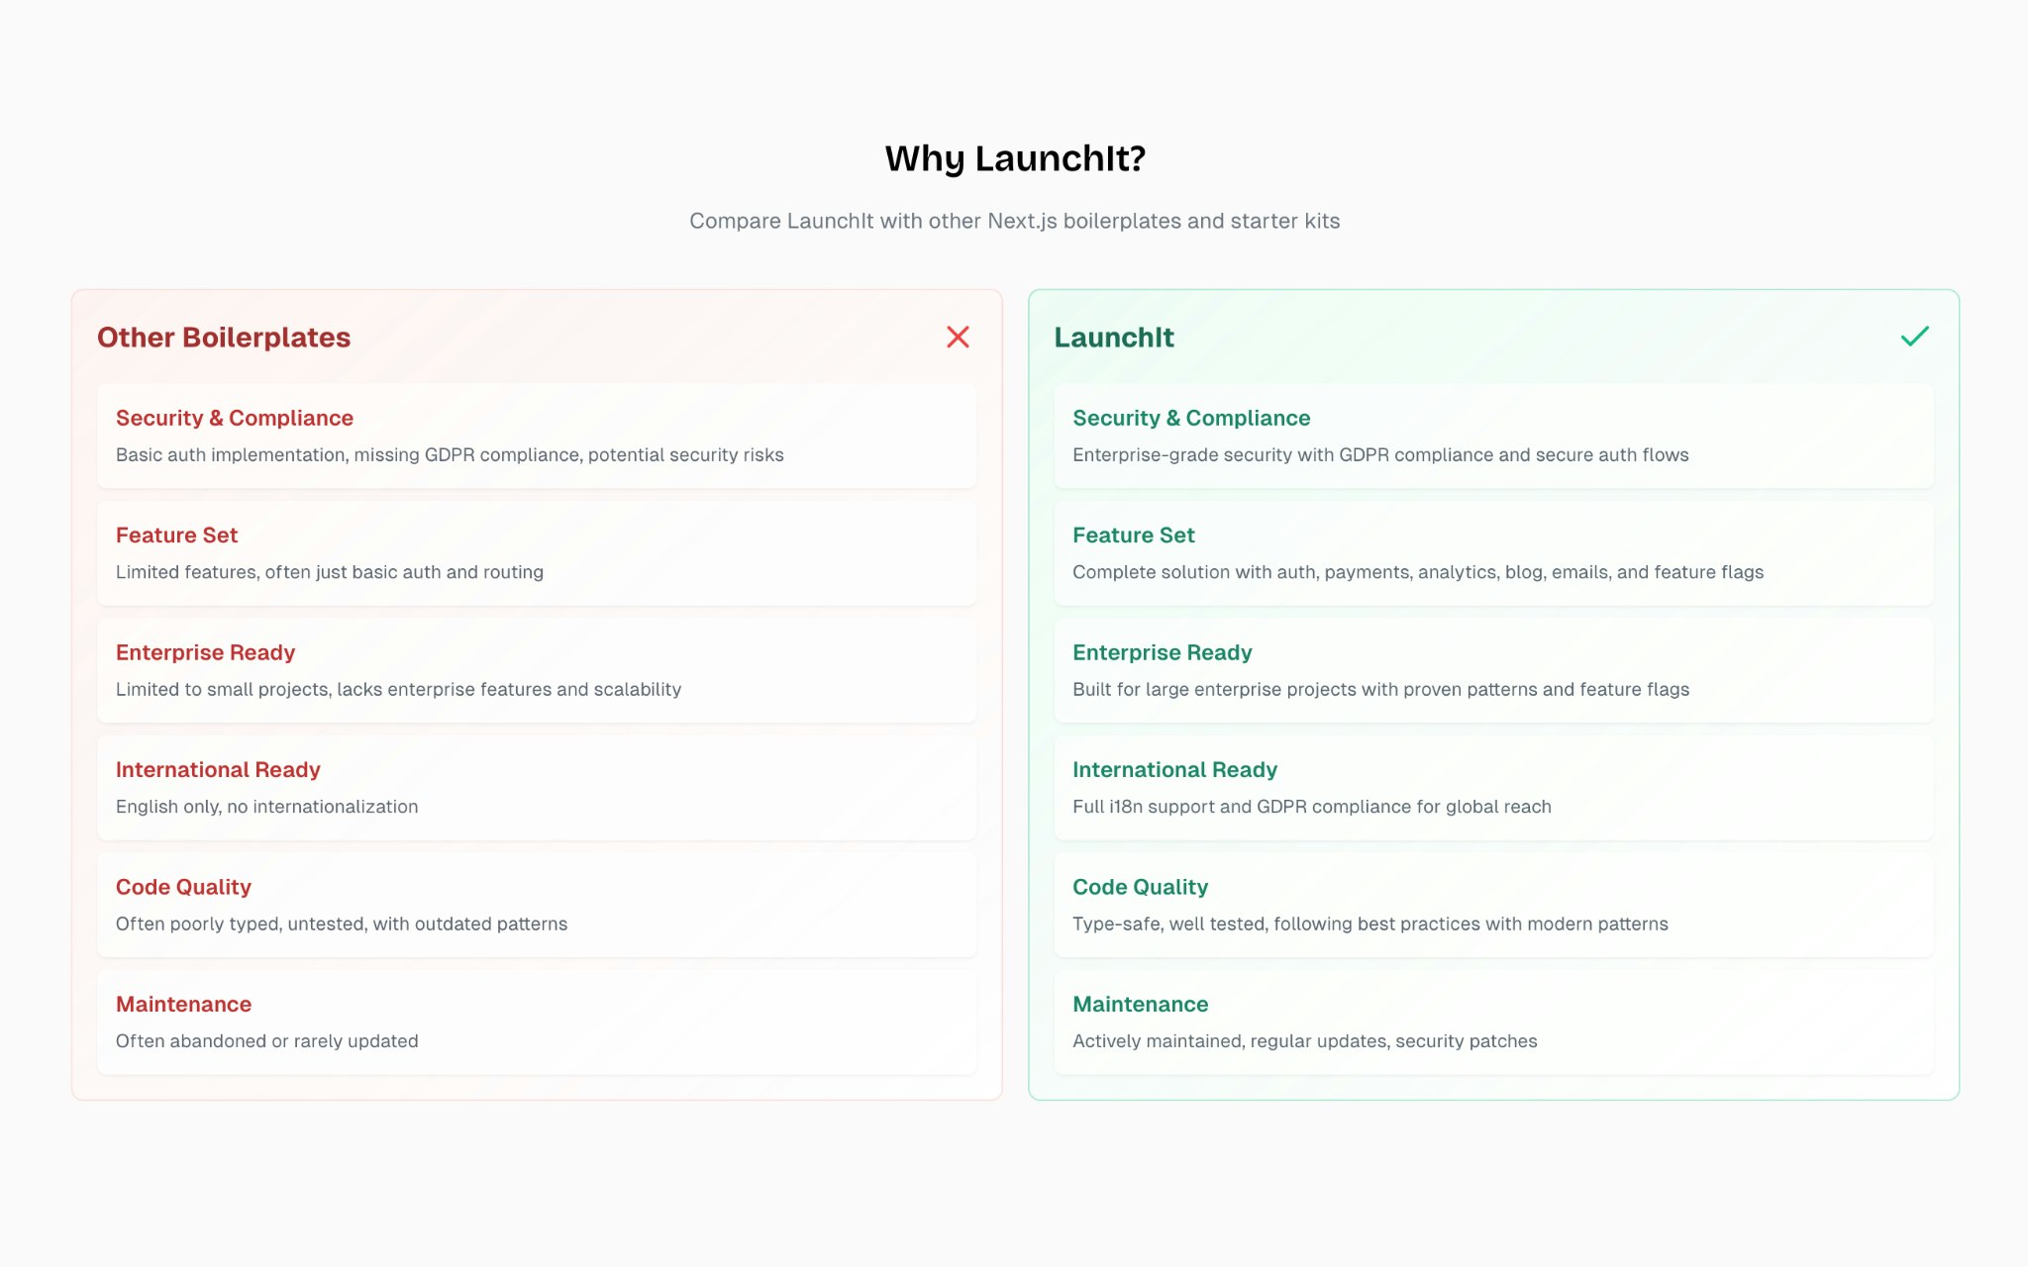Screen dimensions: 2028x1267
Task: Click the red X icon on Other Boilerplates
Action: pos(958,337)
